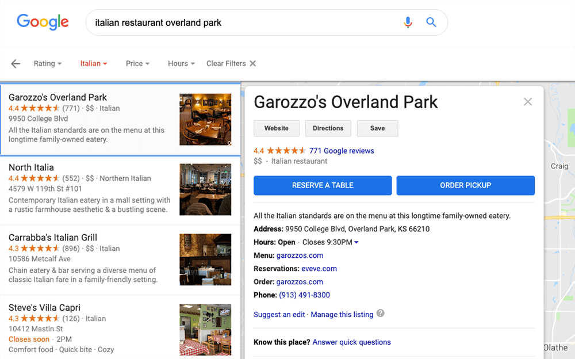This screenshot has width=575, height=359.
Task: Click address 10412 Mastin St
Action: tap(36, 329)
